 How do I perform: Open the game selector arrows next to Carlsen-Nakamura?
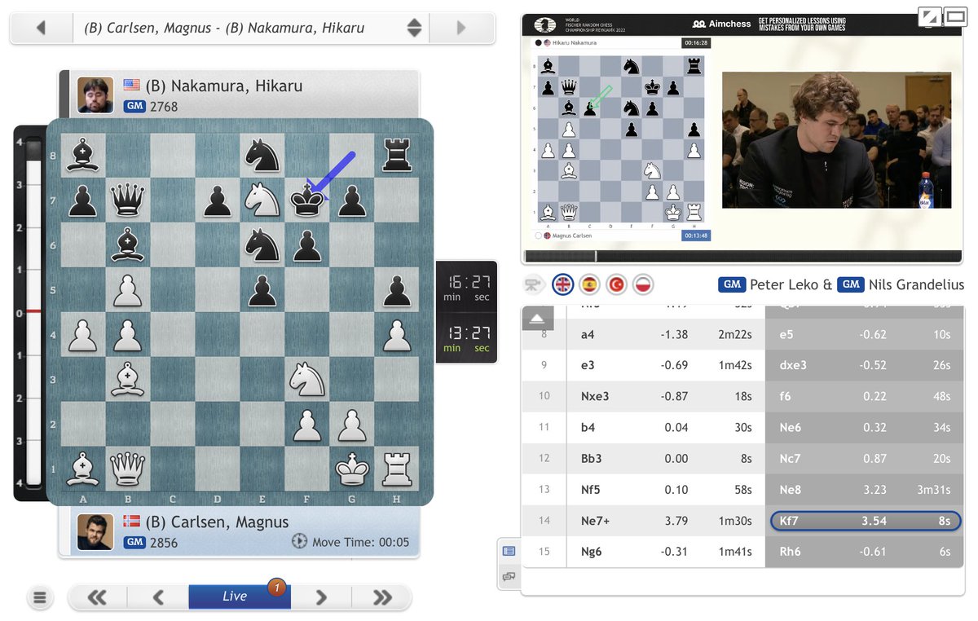[415, 28]
